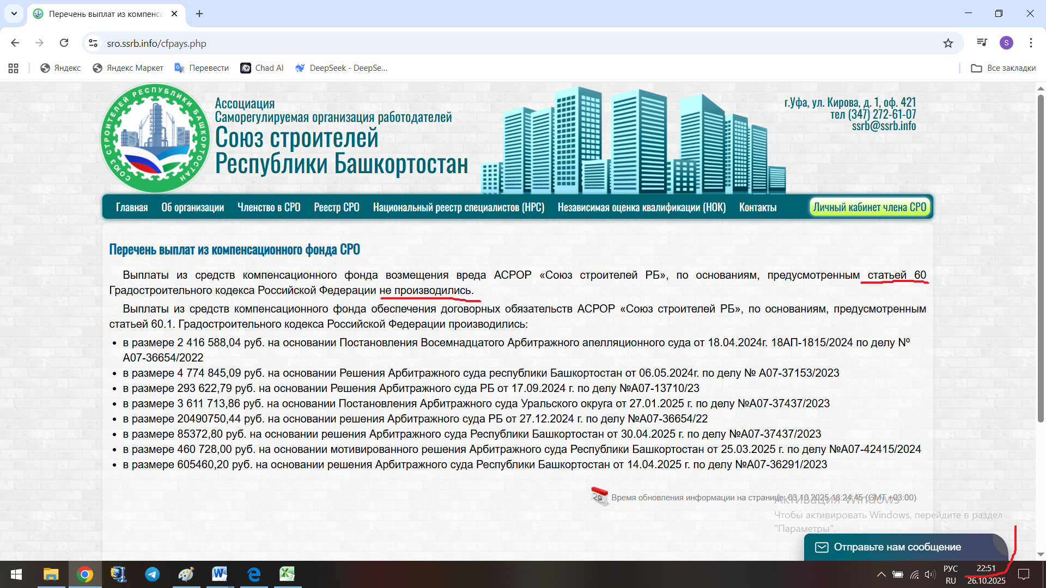
Task: Open Telegram from the taskbar
Action: (153, 574)
